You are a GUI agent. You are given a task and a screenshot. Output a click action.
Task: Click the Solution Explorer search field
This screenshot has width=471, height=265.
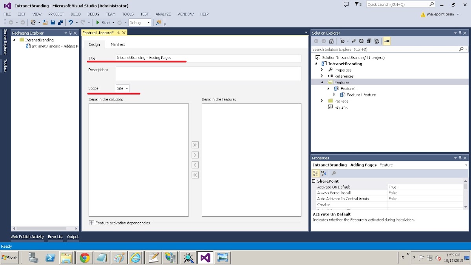point(385,49)
